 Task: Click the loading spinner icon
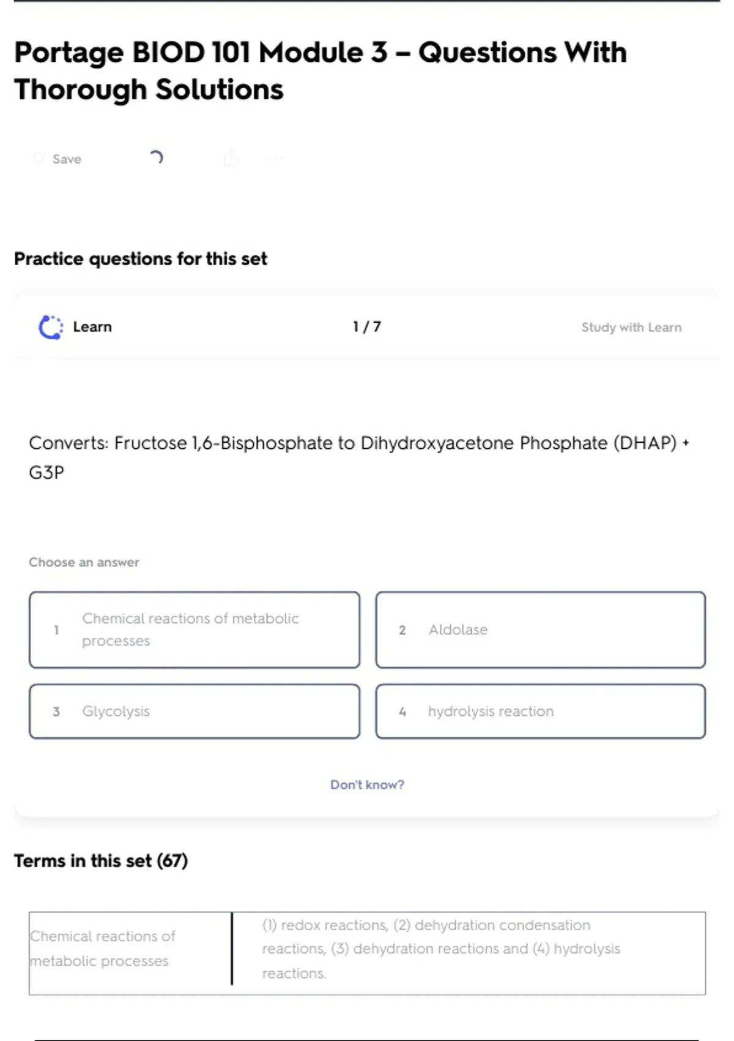(x=156, y=158)
